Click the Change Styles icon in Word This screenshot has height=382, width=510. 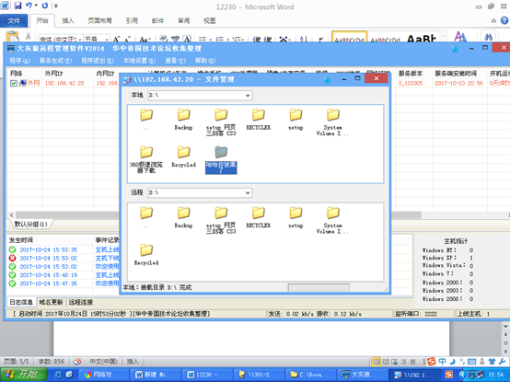pyautogui.click(x=460, y=36)
